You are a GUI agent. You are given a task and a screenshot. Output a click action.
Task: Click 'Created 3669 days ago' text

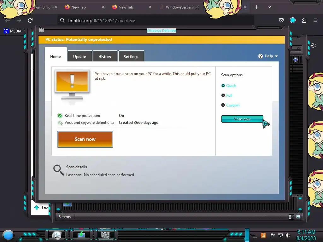139,123
